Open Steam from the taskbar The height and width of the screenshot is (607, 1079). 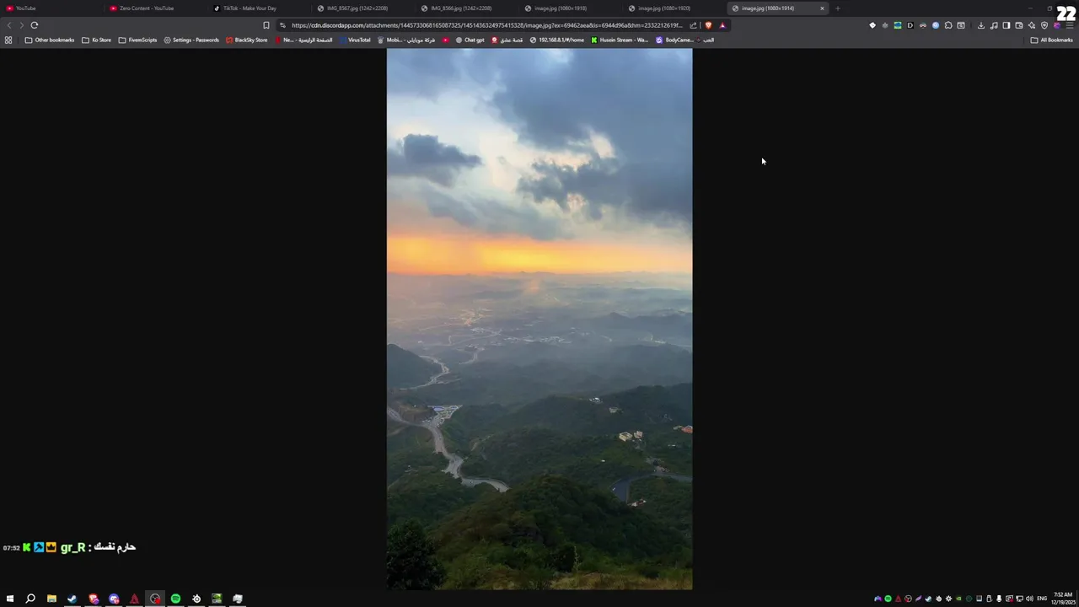point(72,599)
